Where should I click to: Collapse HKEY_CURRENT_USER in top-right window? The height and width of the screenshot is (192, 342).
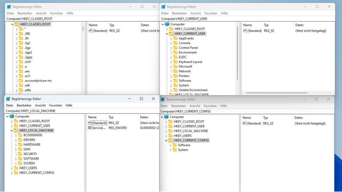tap(167, 34)
